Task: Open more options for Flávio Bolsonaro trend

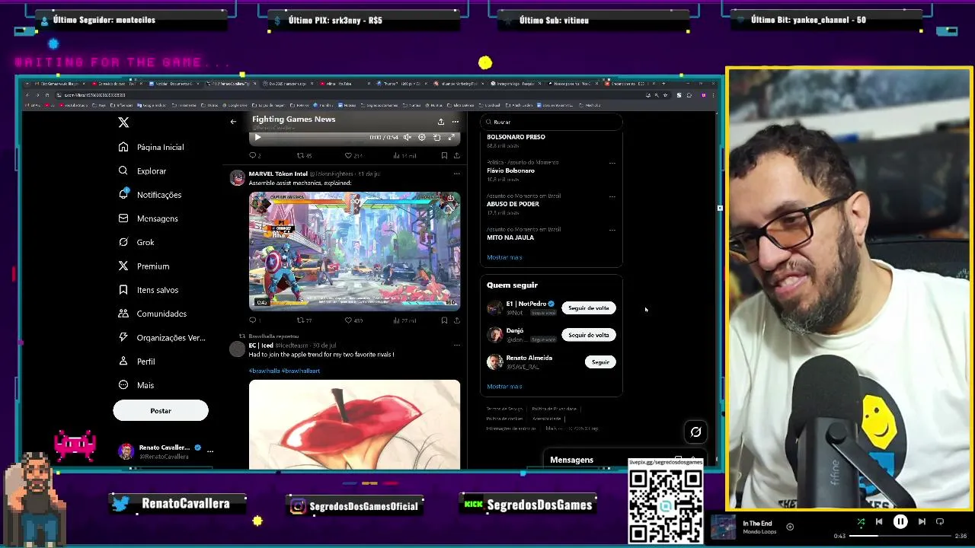Action: [x=612, y=163]
